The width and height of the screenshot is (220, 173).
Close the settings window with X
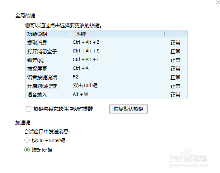(218, 2)
